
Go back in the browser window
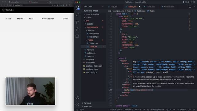(x=2, y=5)
